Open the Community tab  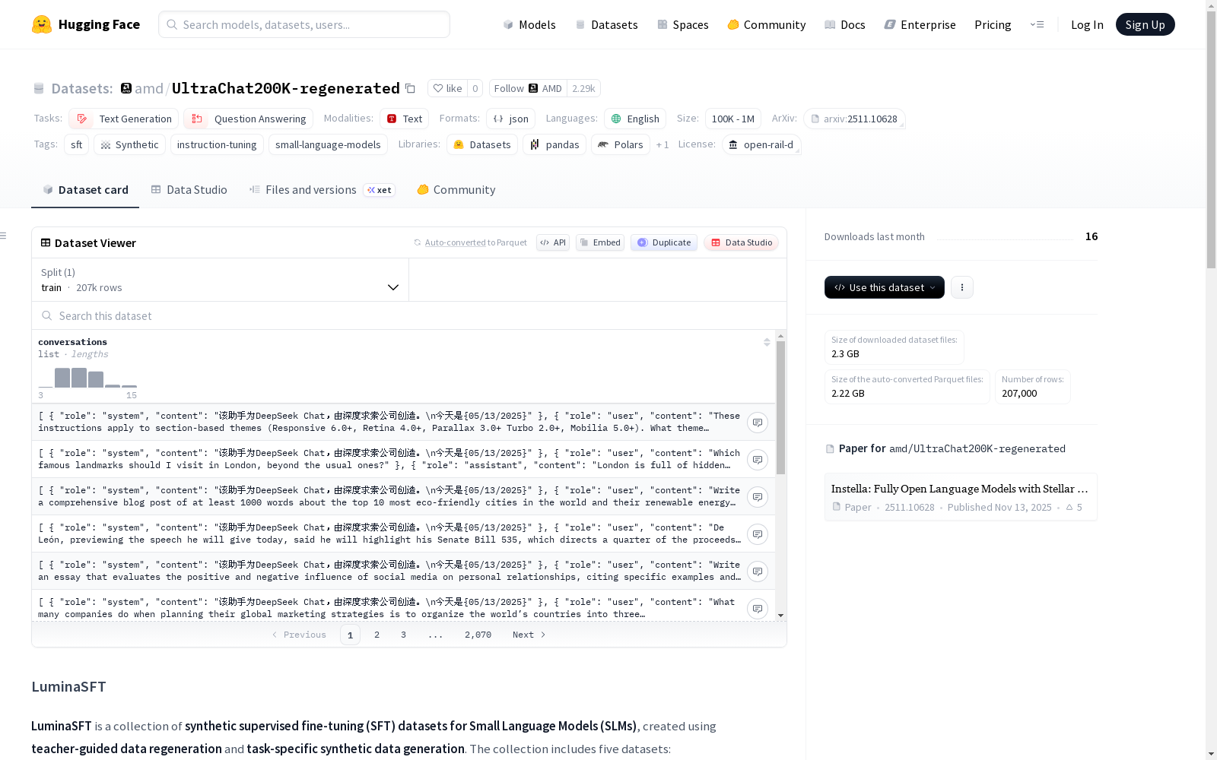[456, 190]
